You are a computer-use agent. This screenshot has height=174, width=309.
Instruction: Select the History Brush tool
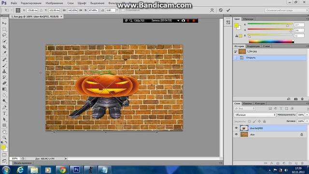point(4,77)
